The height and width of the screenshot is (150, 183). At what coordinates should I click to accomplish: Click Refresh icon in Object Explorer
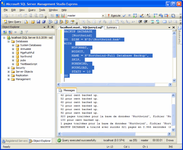click(21, 32)
